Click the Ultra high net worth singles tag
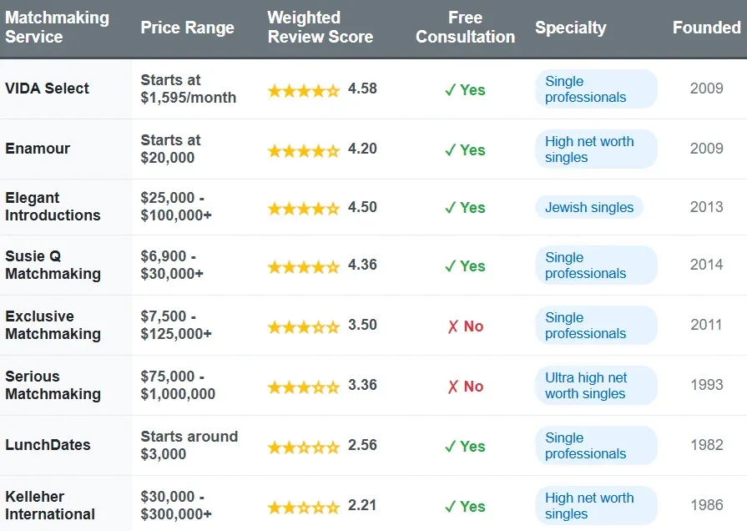The height and width of the screenshot is (531, 747). pyautogui.click(x=596, y=386)
